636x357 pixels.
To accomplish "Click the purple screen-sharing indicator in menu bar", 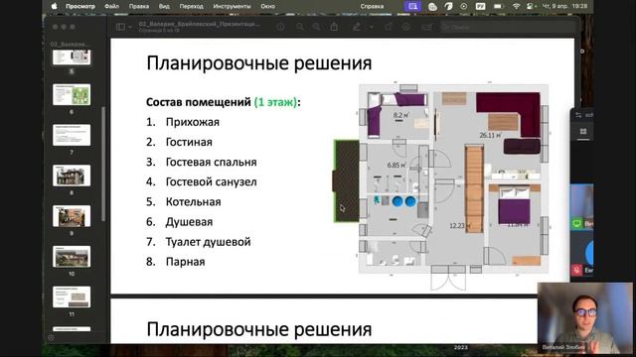I will pos(413,6).
